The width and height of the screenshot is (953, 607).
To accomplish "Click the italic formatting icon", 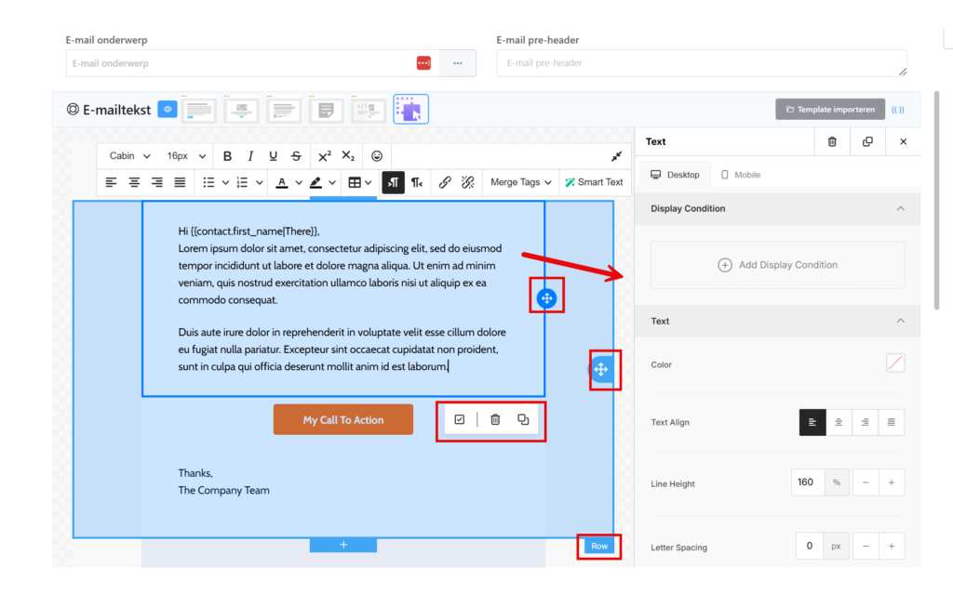I will coord(250,156).
